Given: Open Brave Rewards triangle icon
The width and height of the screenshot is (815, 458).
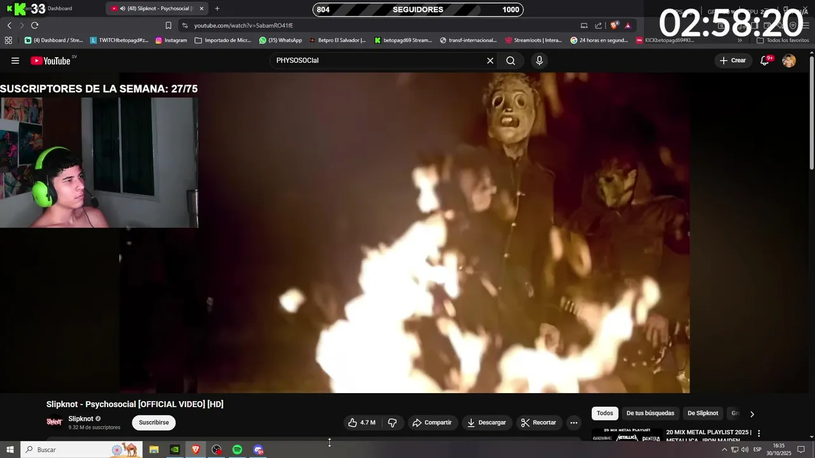Looking at the screenshot, I should click(628, 25).
